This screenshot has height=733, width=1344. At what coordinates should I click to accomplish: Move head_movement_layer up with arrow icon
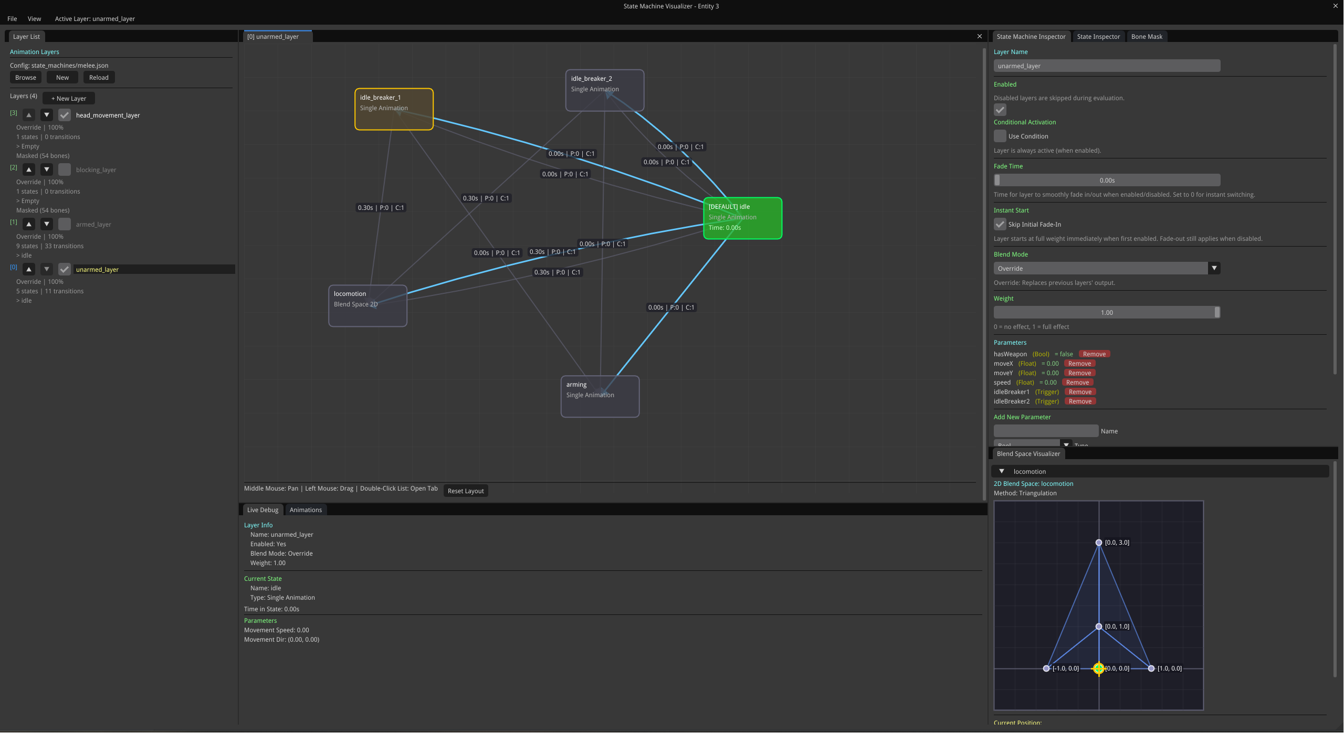(x=29, y=115)
